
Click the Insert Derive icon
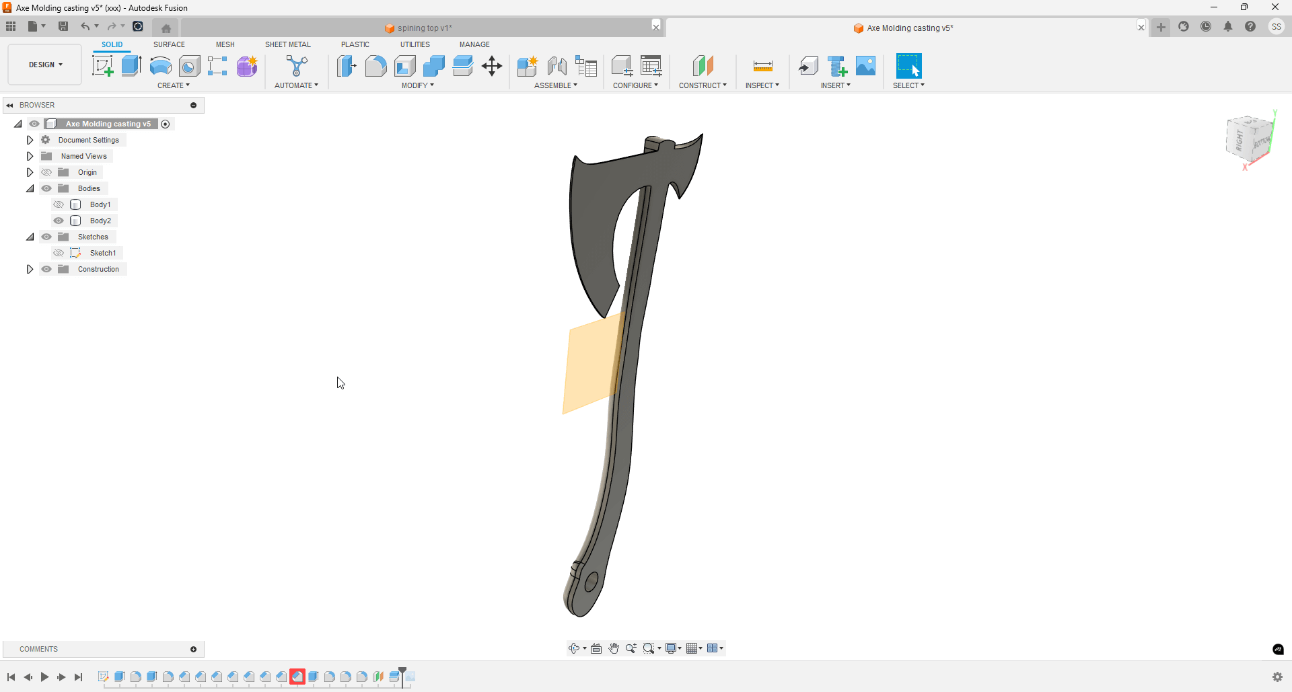[x=808, y=66]
